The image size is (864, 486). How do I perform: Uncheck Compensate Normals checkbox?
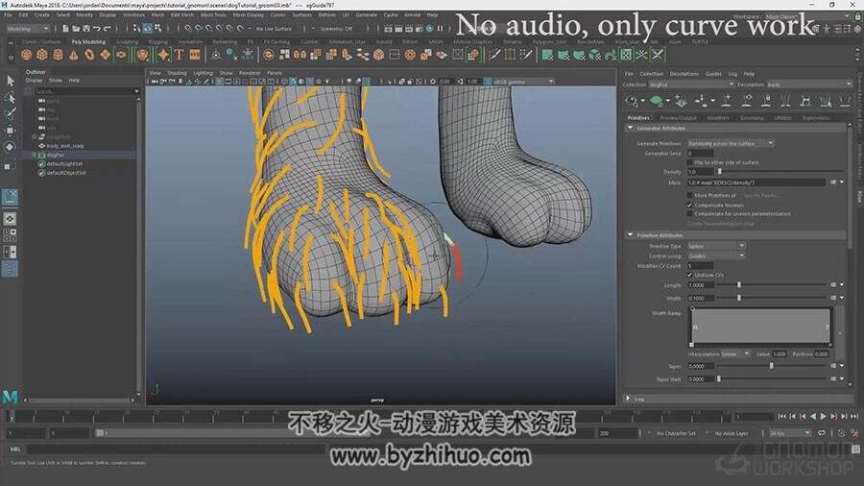690,205
